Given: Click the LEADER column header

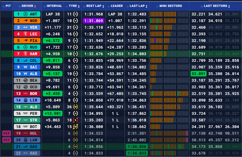Looking at the screenshot, I should [x=115, y=6].
